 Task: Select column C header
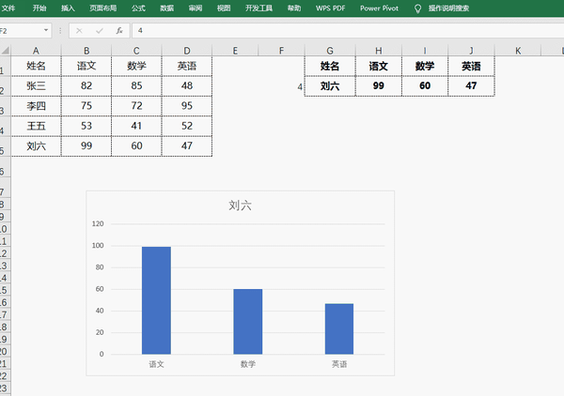pos(136,51)
